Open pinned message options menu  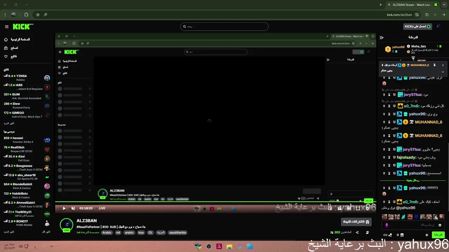tap(443, 65)
